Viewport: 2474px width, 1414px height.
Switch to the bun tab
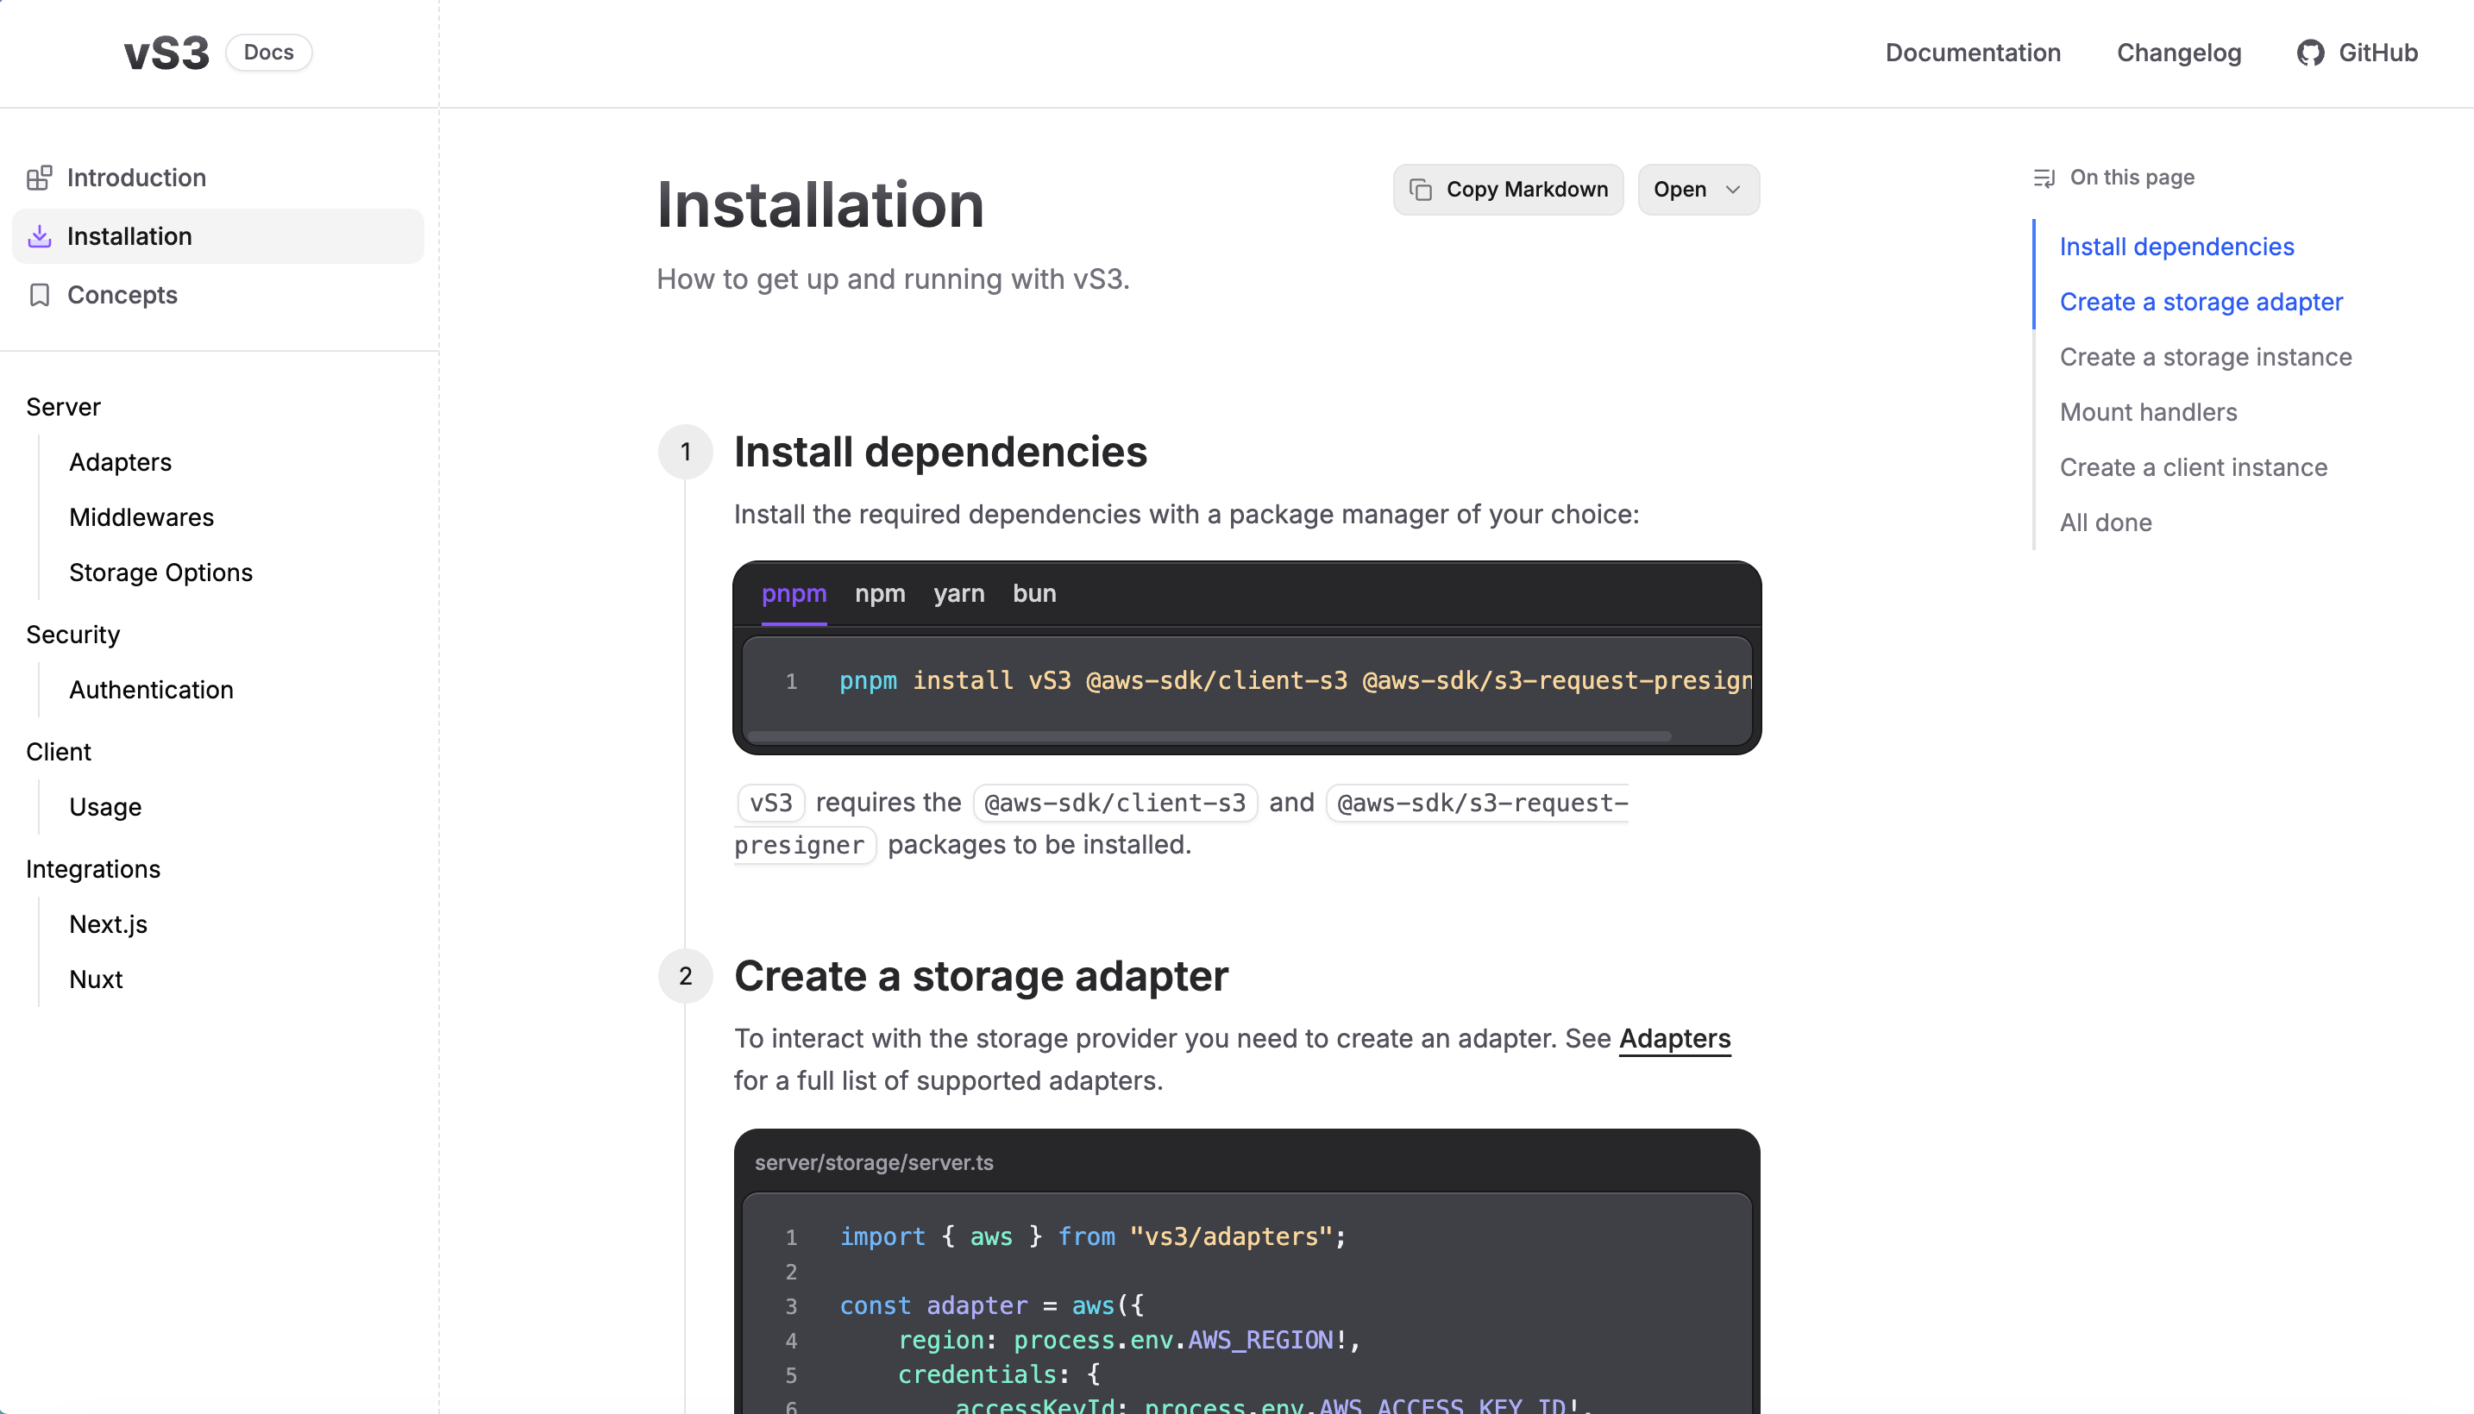point(1033,593)
